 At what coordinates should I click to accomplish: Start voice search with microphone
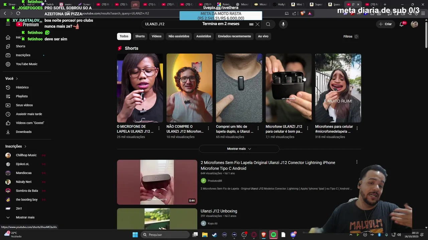click(x=283, y=24)
